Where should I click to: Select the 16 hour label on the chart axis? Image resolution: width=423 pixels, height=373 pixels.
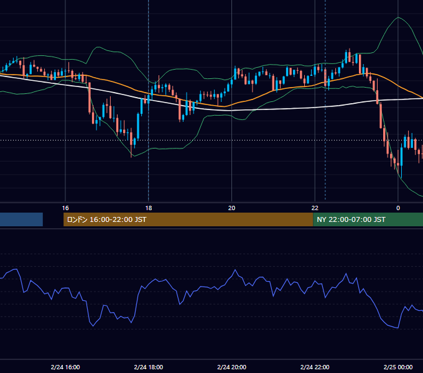tap(65, 208)
